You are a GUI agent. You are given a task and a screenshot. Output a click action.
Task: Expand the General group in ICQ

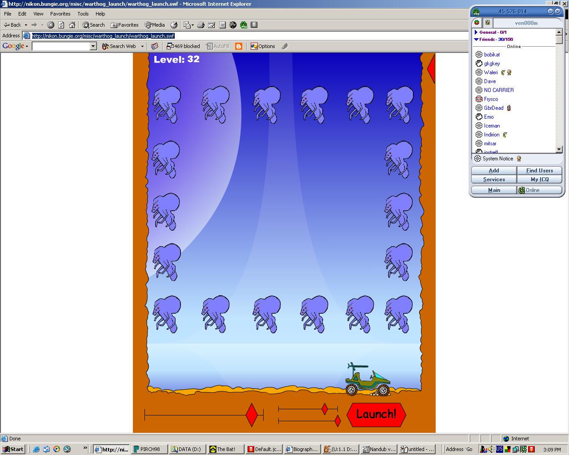coord(476,32)
